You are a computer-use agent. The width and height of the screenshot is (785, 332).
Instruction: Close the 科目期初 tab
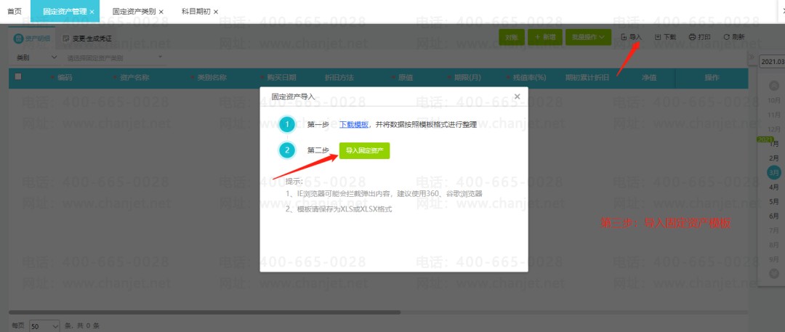pyautogui.click(x=216, y=12)
